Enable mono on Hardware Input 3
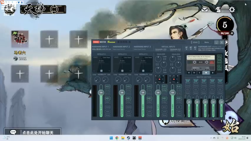 pyautogui.click(x=149, y=107)
